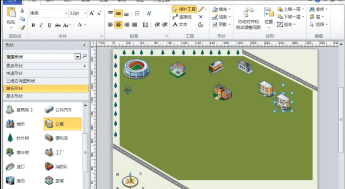Toggle italic text formatting
Viewport: 345px width, 189px height.
(x=41, y=25)
